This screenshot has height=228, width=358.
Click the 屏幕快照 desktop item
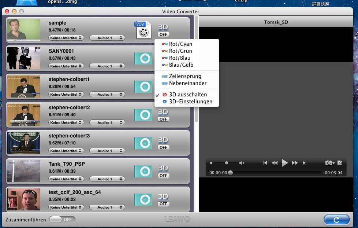(321, 4)
